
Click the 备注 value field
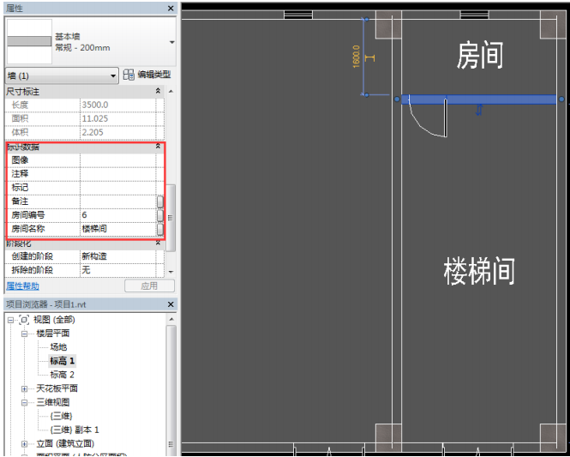point(117,201)
